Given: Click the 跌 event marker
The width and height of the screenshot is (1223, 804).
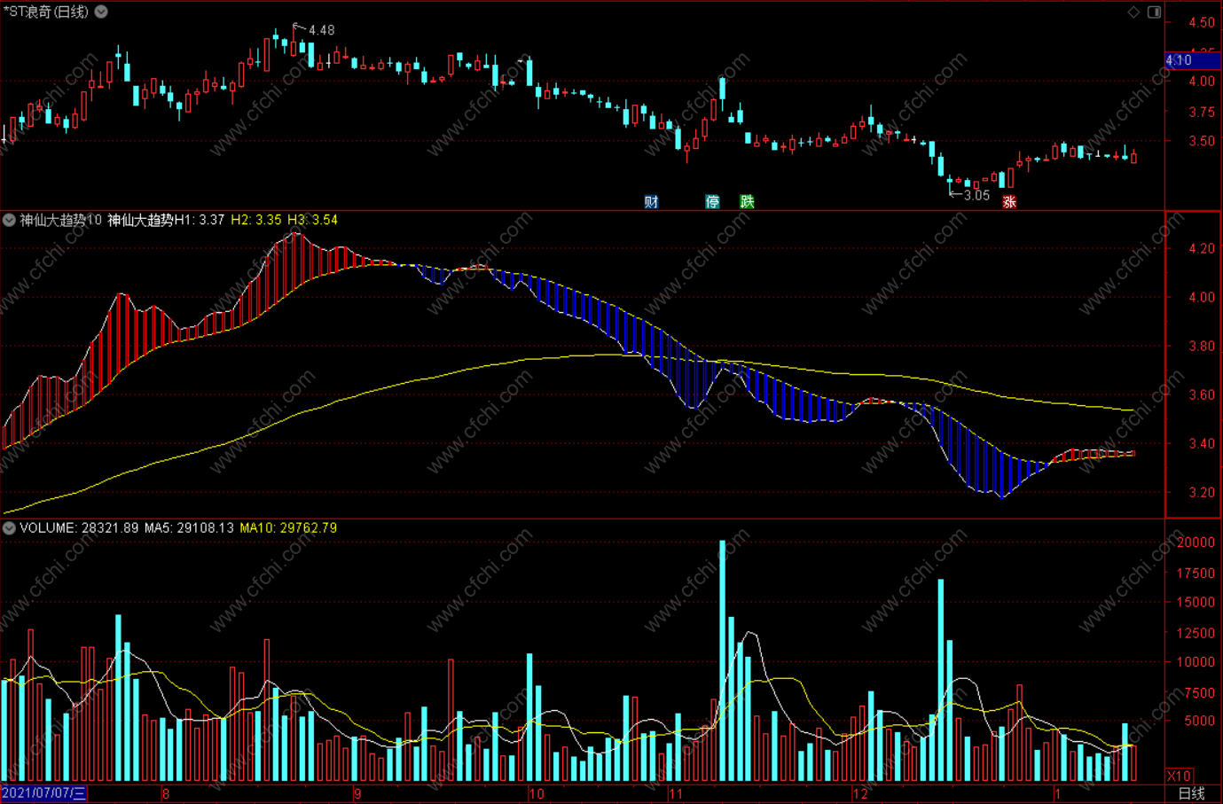Looking at the screenshot, I should [x=747, y=202].
